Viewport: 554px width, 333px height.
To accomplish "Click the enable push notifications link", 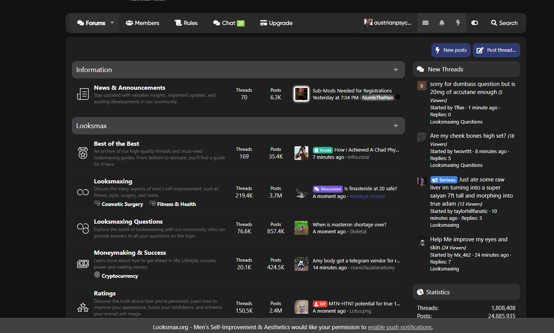I will 400,327.
